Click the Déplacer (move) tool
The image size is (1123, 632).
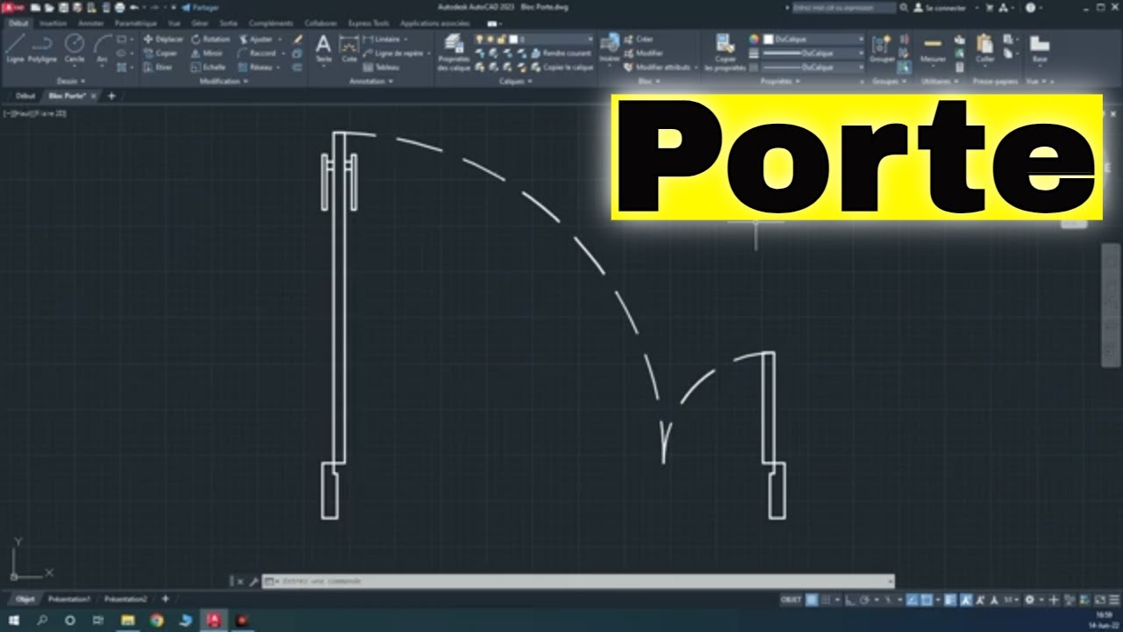(163, 39)
